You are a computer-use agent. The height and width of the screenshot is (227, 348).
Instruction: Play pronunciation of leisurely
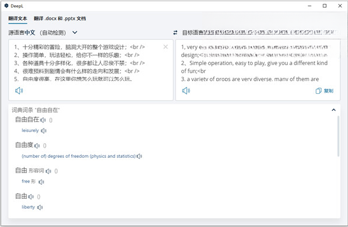44,131
